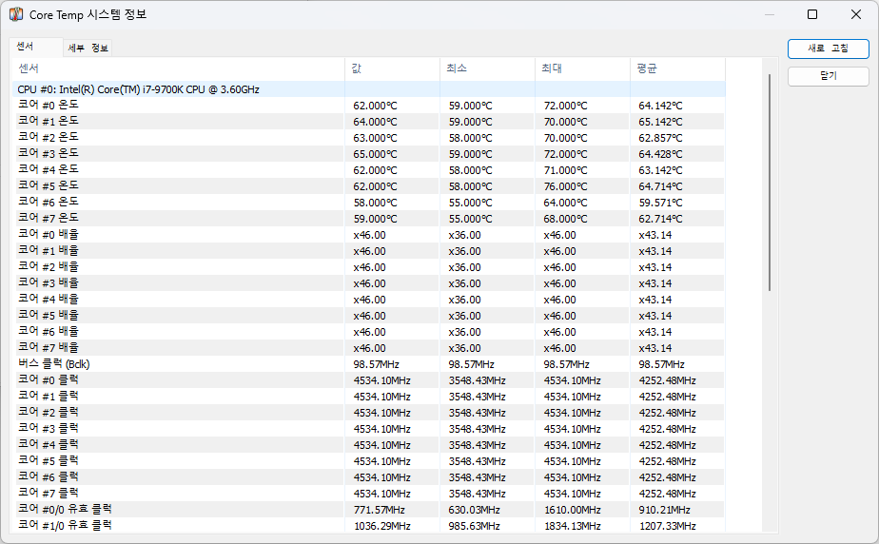Click the 62.857℃ average value cell
Viewport: 879px width, 544px height.
[660, 138]
